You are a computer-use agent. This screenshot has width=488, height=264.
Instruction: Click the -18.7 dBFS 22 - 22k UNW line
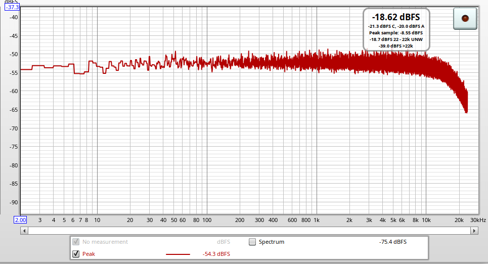pos(396,39)
